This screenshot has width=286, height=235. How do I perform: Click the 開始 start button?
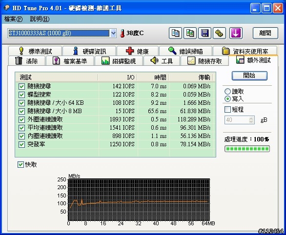pyautogui.click(x=249, y=76)
